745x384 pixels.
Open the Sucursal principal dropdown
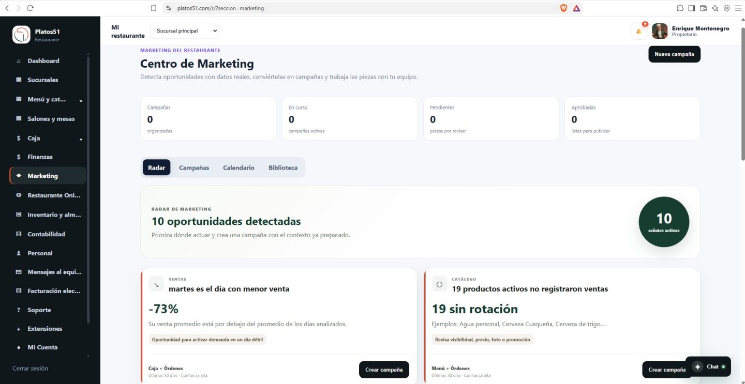tap(185, 31)
